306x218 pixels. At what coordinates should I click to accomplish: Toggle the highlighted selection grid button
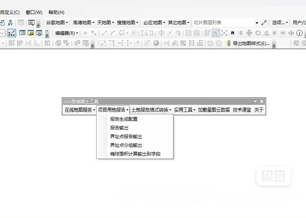(216, 33)
